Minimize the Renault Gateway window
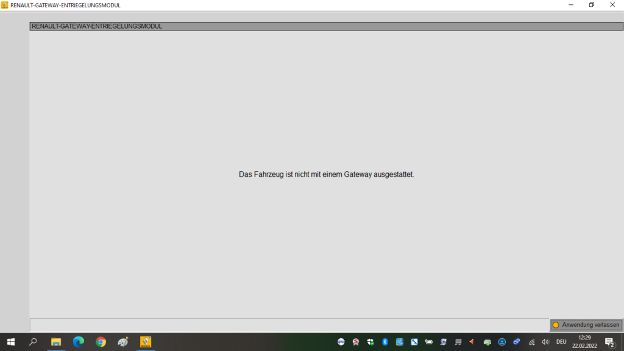 [x=570, y=5]
